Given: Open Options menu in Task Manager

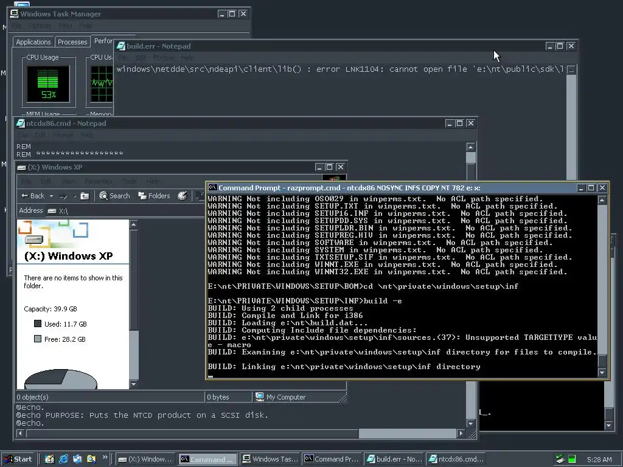Looking at the screenshot, I should [40, 26].
